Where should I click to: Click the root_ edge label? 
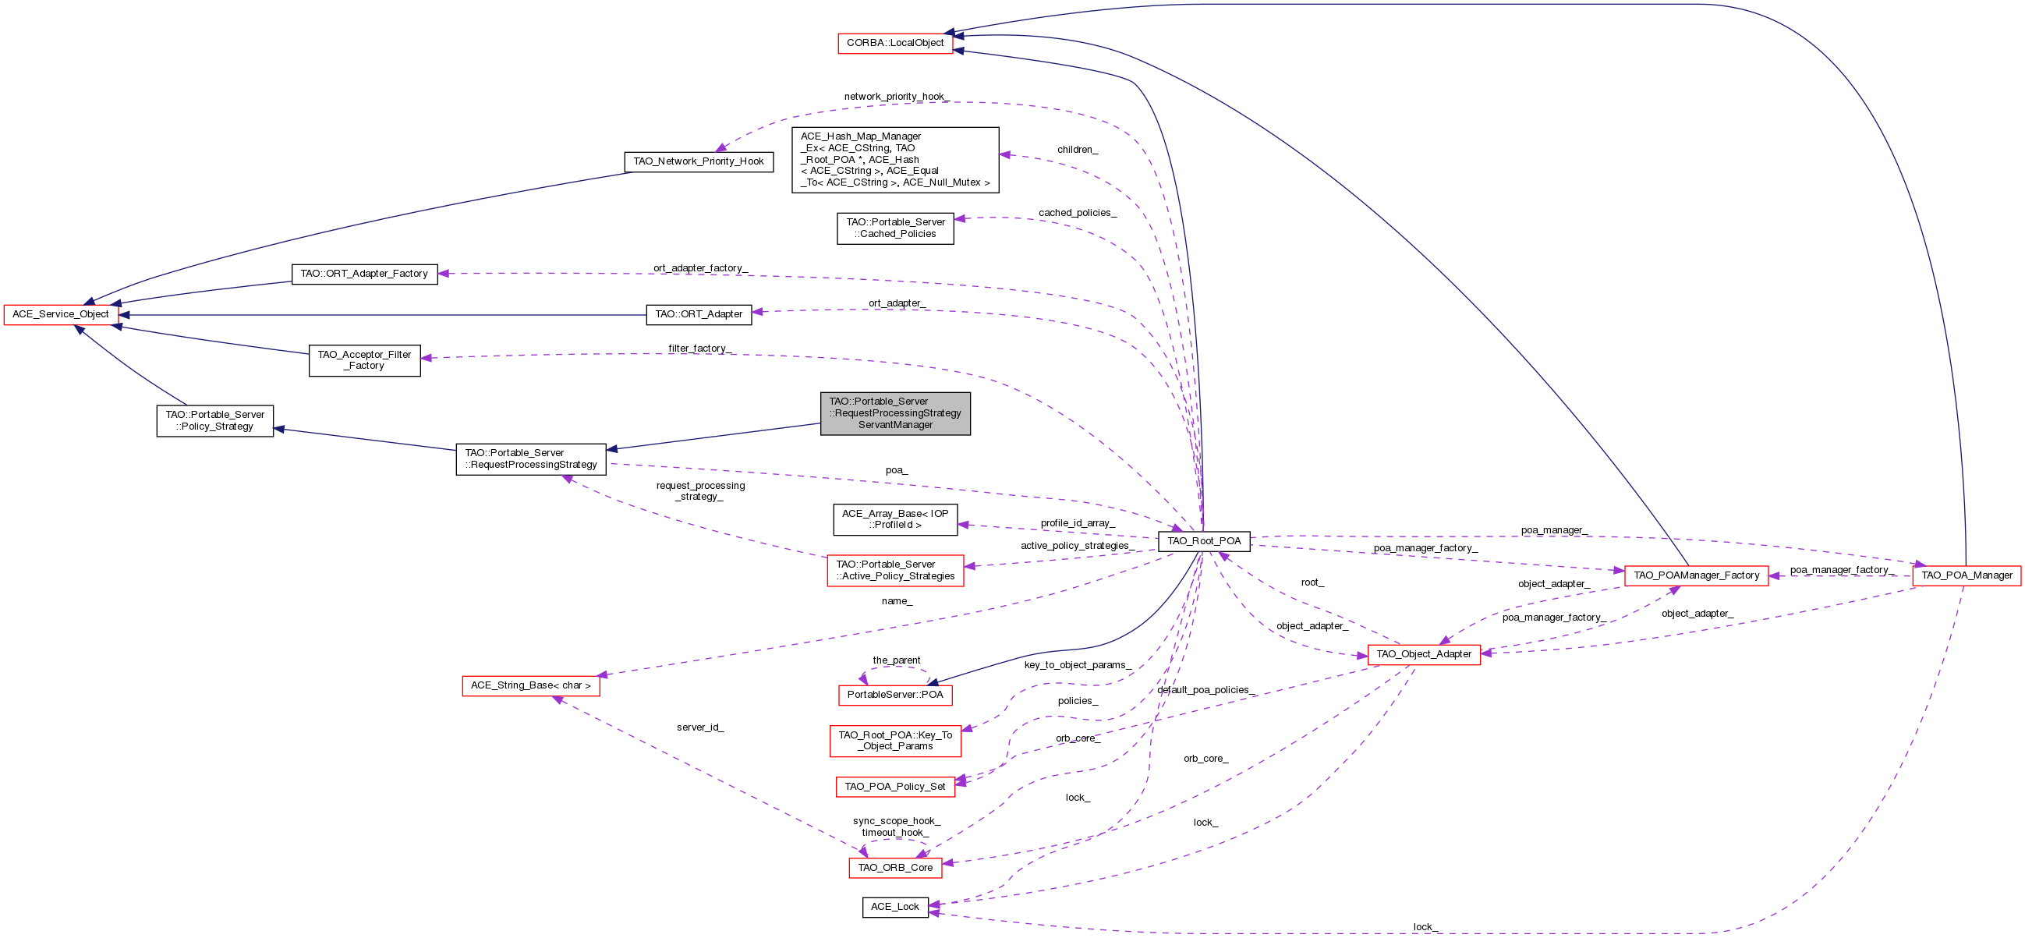pyautogui.click(x=1312, y=582)
